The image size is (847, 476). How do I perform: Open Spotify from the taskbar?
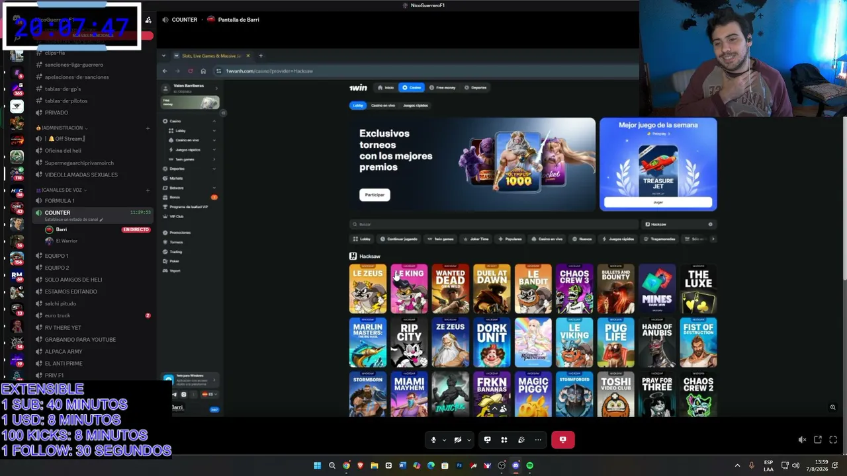[530, 465]
